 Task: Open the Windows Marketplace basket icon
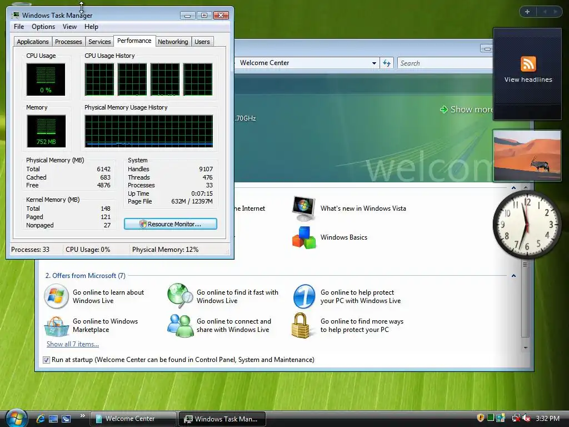(x=56, y=326)
